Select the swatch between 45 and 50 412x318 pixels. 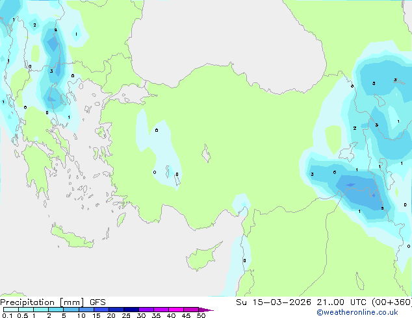191,310
